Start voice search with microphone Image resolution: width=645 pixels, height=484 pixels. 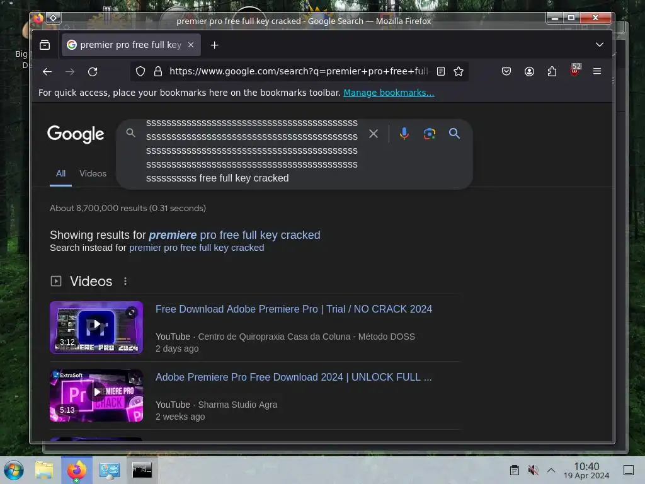pos(404,134)
